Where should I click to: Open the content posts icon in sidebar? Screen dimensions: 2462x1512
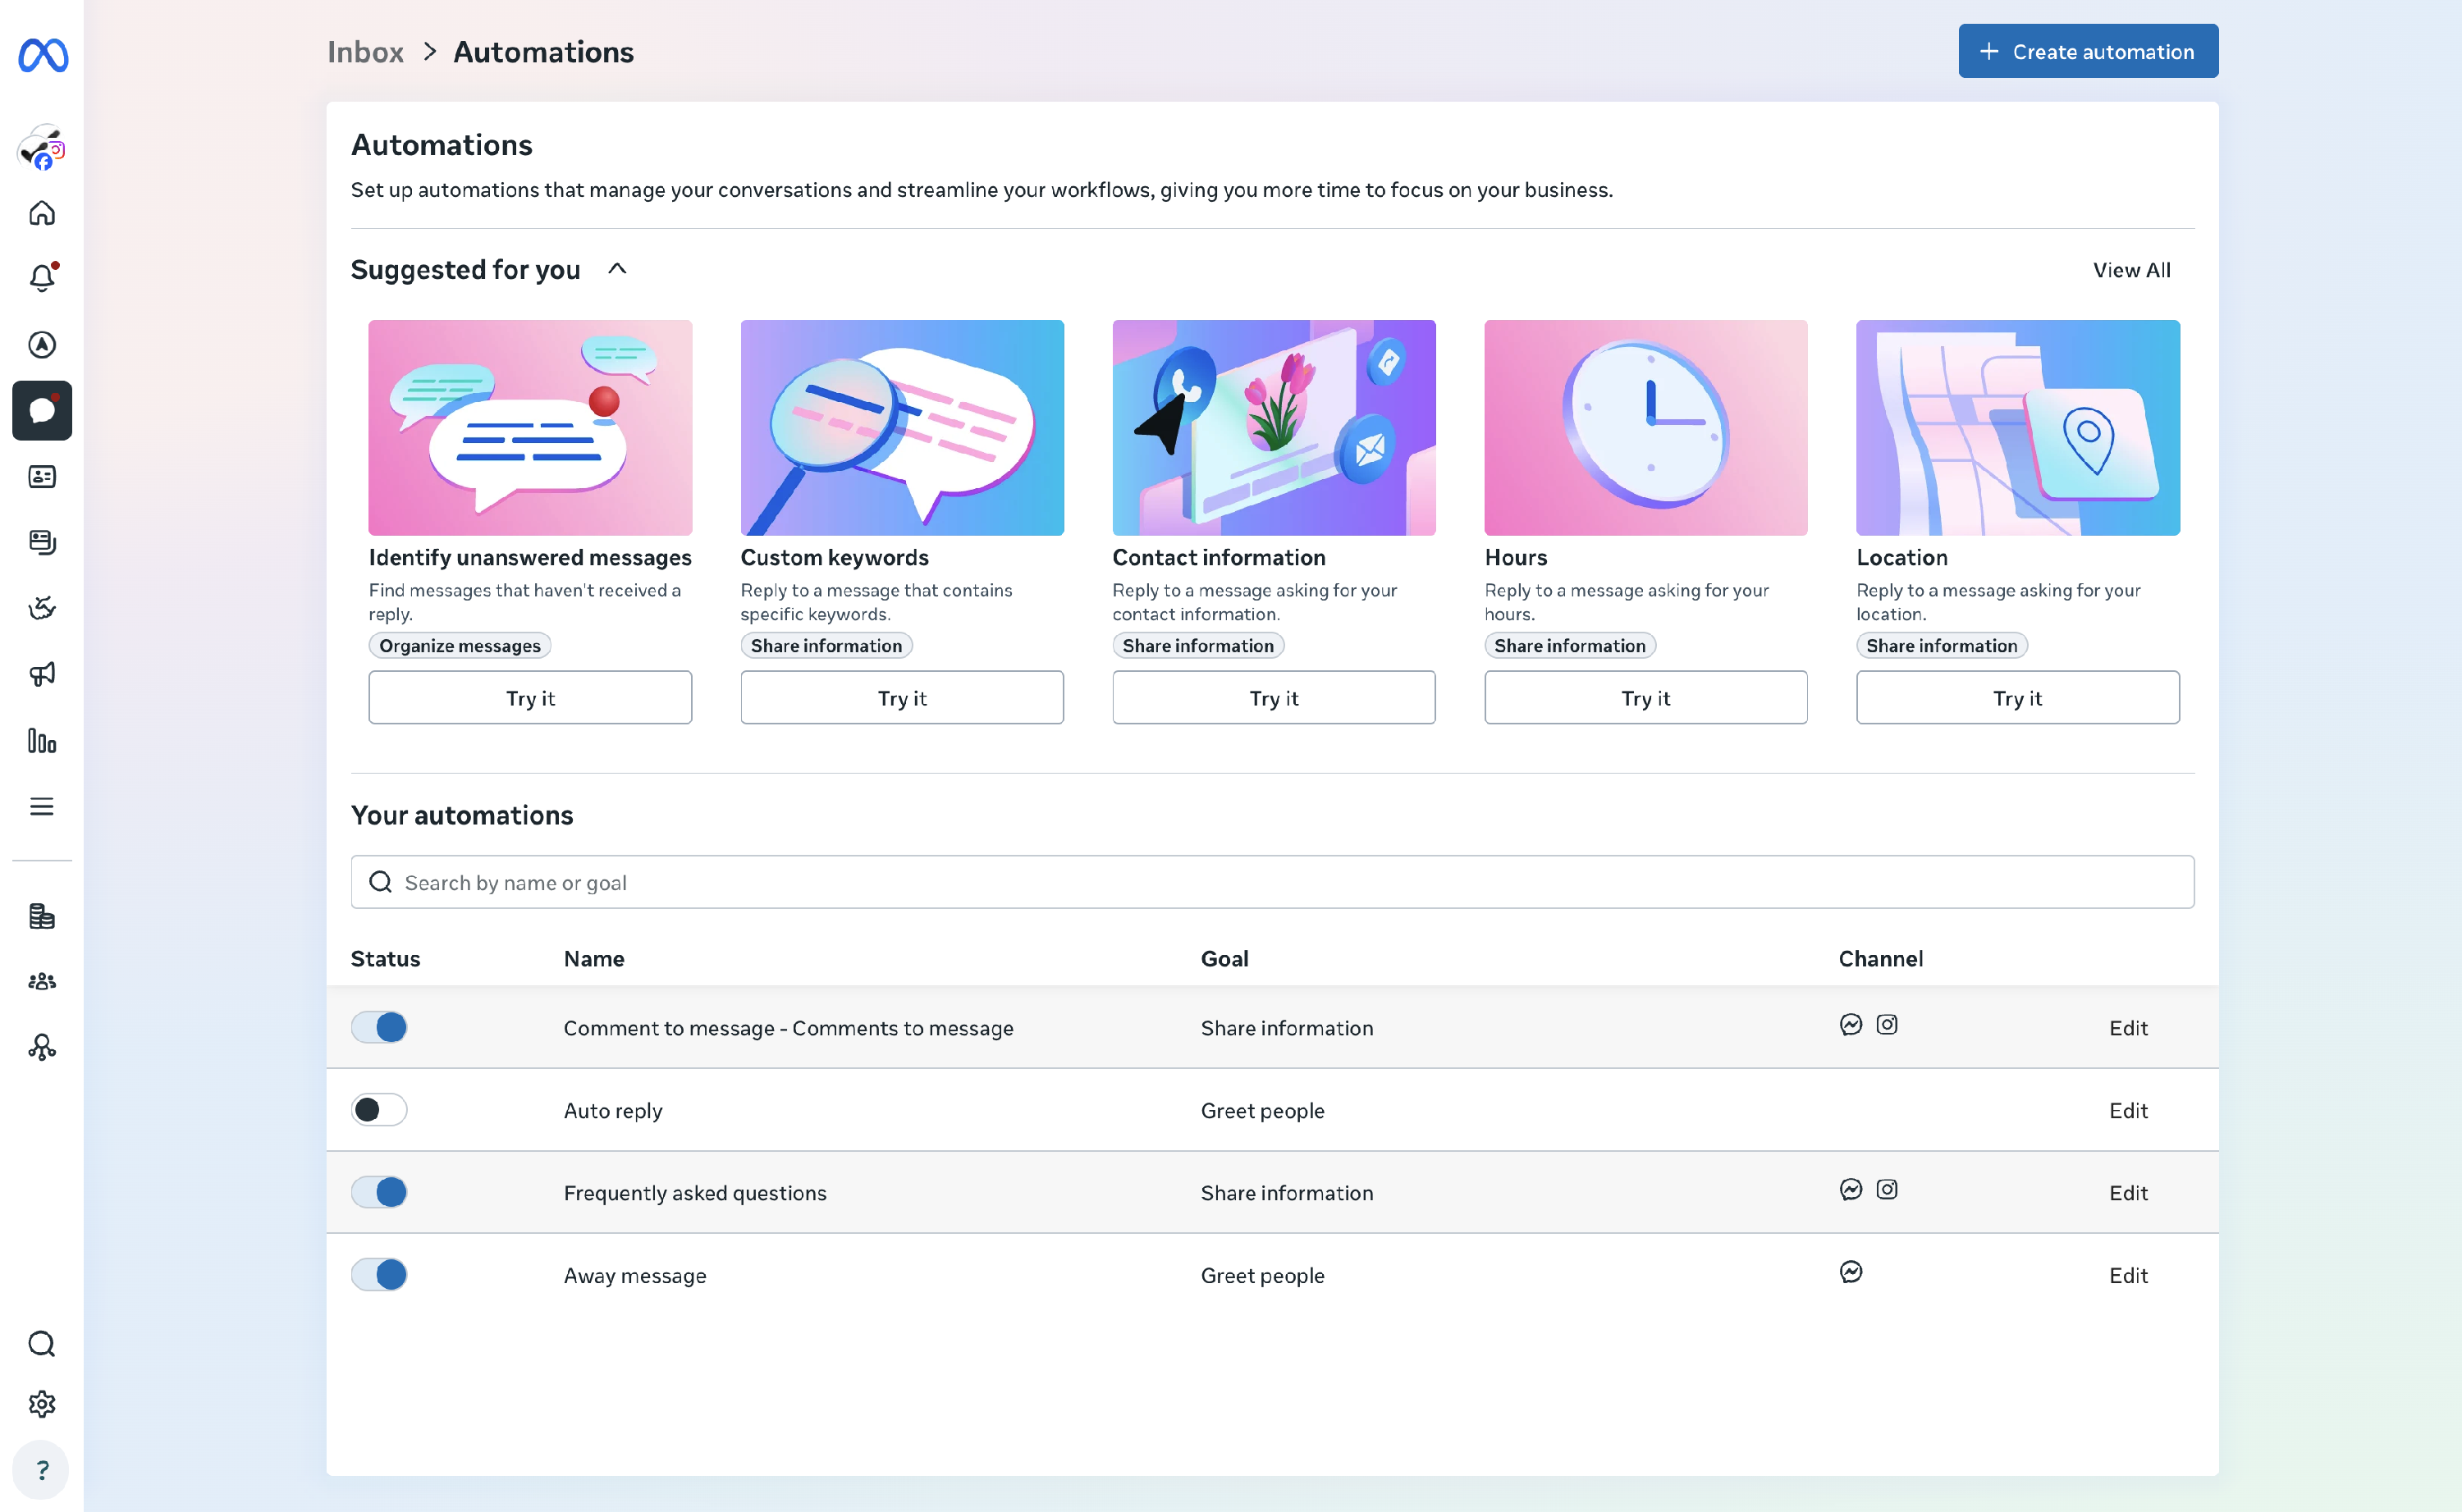pyautogui.click(x=42, y=542)
